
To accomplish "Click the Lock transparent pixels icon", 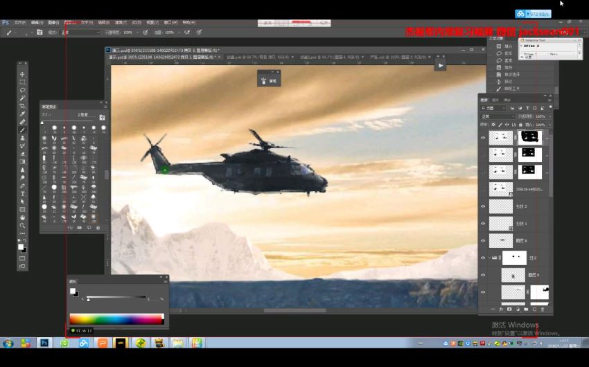I will point(493,125).
